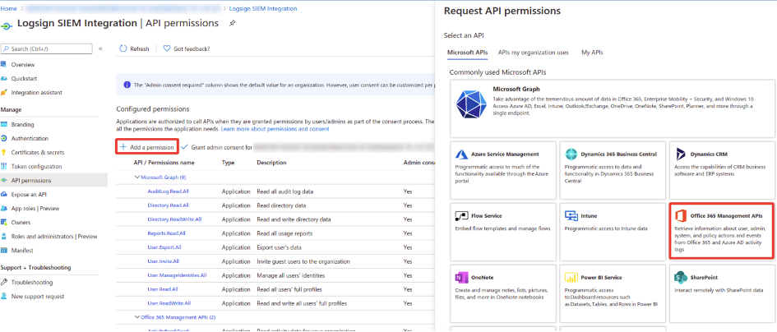
Task: Click the 'Read all audit log data' description
Action: [285, 191]
